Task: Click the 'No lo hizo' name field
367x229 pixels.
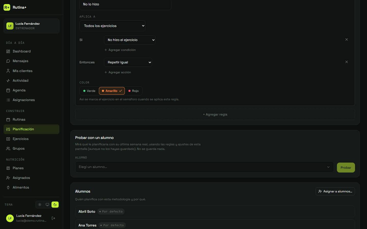Action: pyautogui.click(x=125, y=5)
